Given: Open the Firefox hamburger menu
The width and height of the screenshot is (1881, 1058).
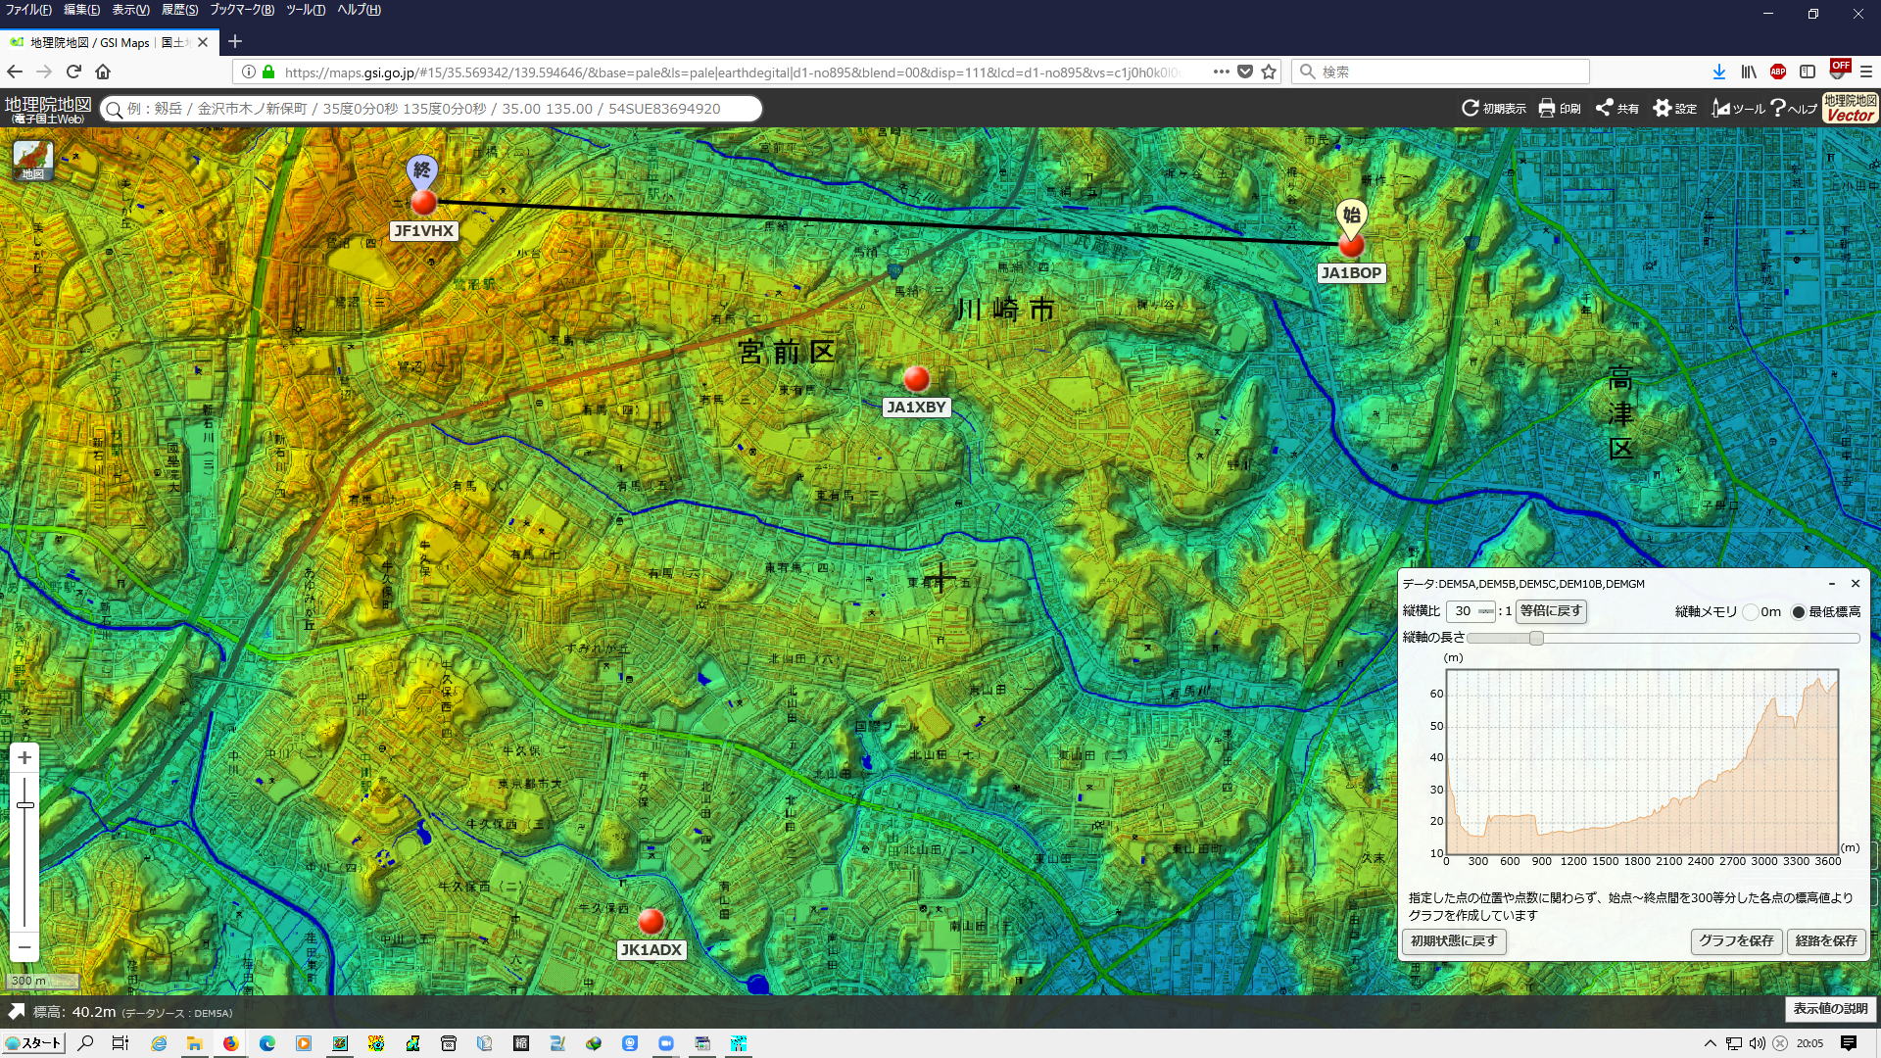Looking at the screenshot, I should coord(1866,72).
